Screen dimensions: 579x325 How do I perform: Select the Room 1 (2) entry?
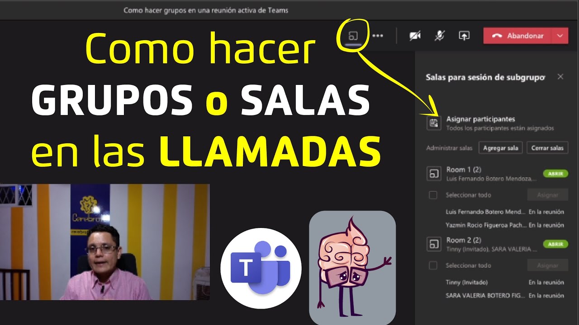[x=464, y=170]
